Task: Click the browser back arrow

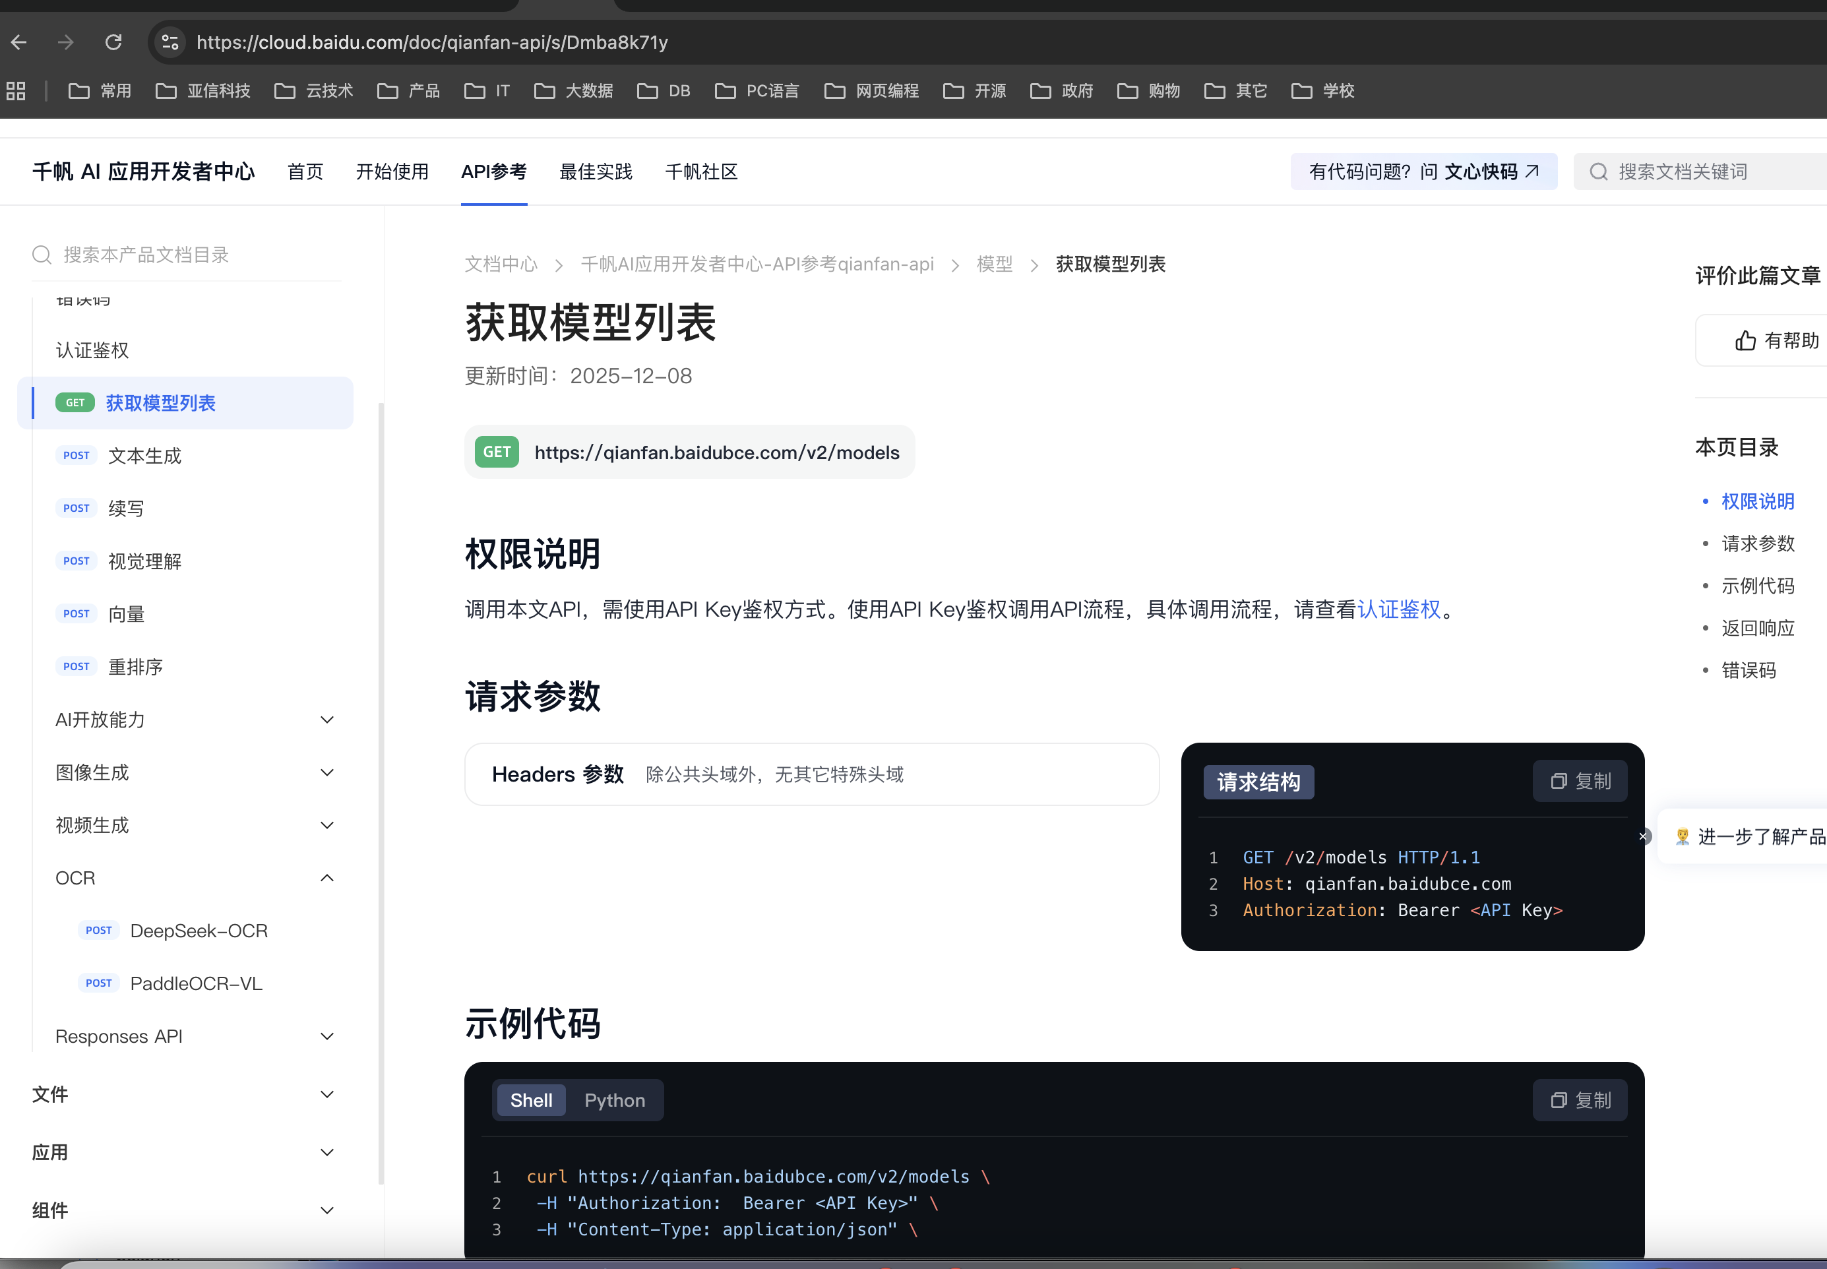Action: [x=19, y=42]
